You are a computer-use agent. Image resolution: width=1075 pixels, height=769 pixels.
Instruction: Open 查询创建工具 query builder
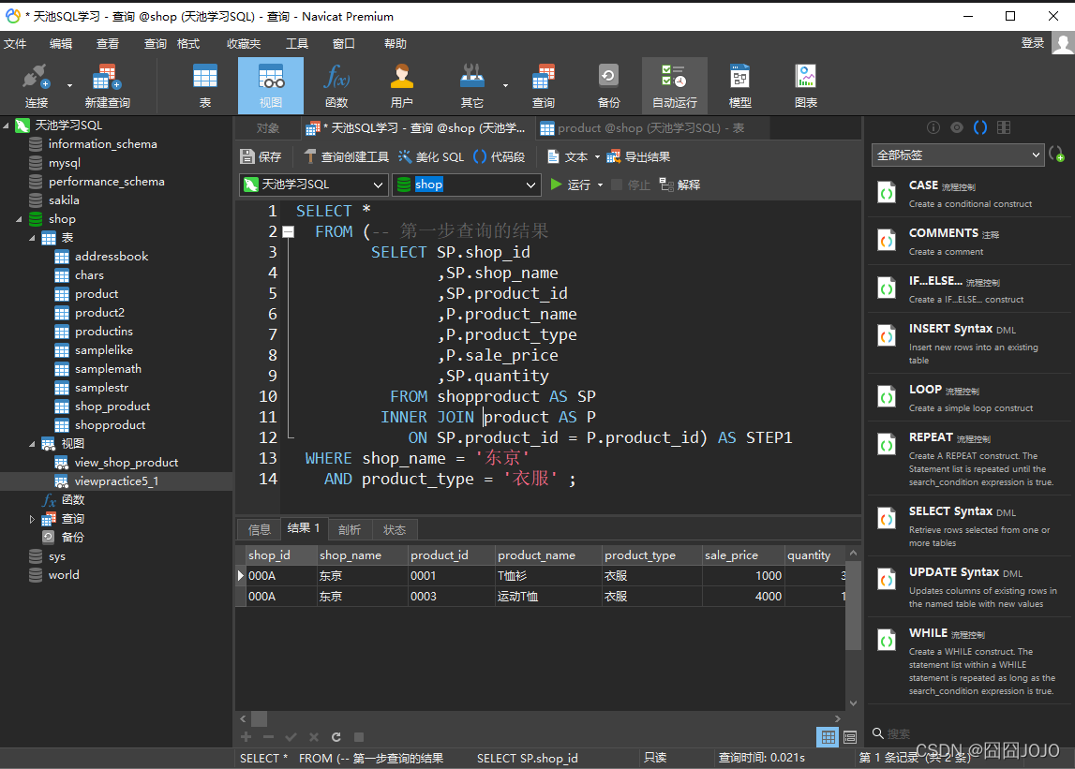click(346, 157)
